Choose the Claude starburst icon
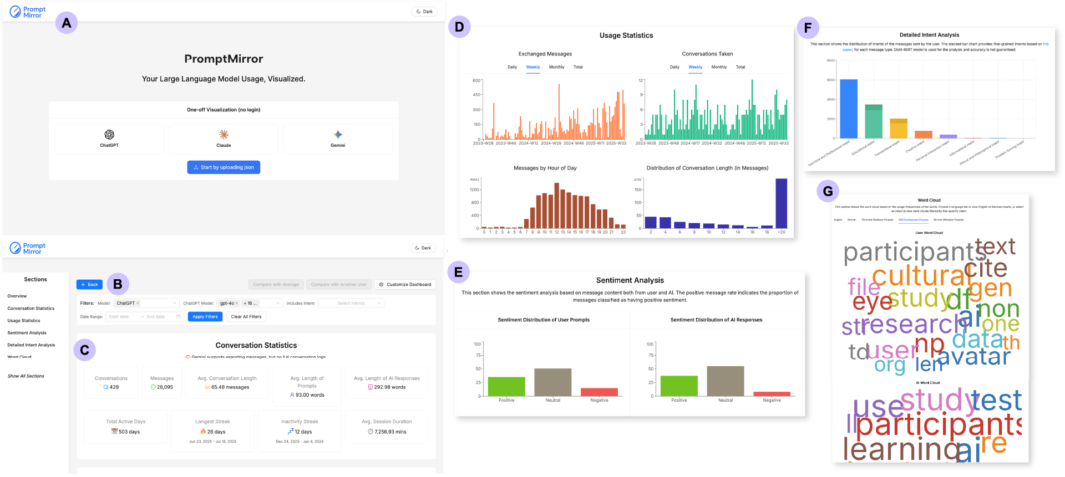Screen dimensions: 1065x477 [224, 135]
